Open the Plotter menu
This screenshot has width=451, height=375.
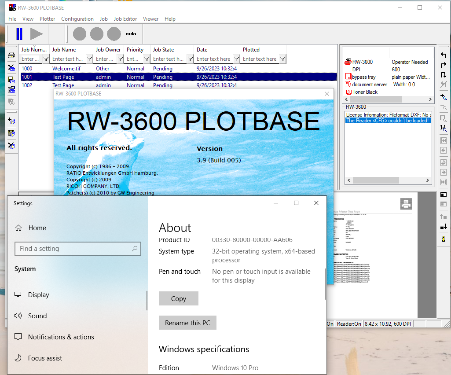tap(47, 19)
